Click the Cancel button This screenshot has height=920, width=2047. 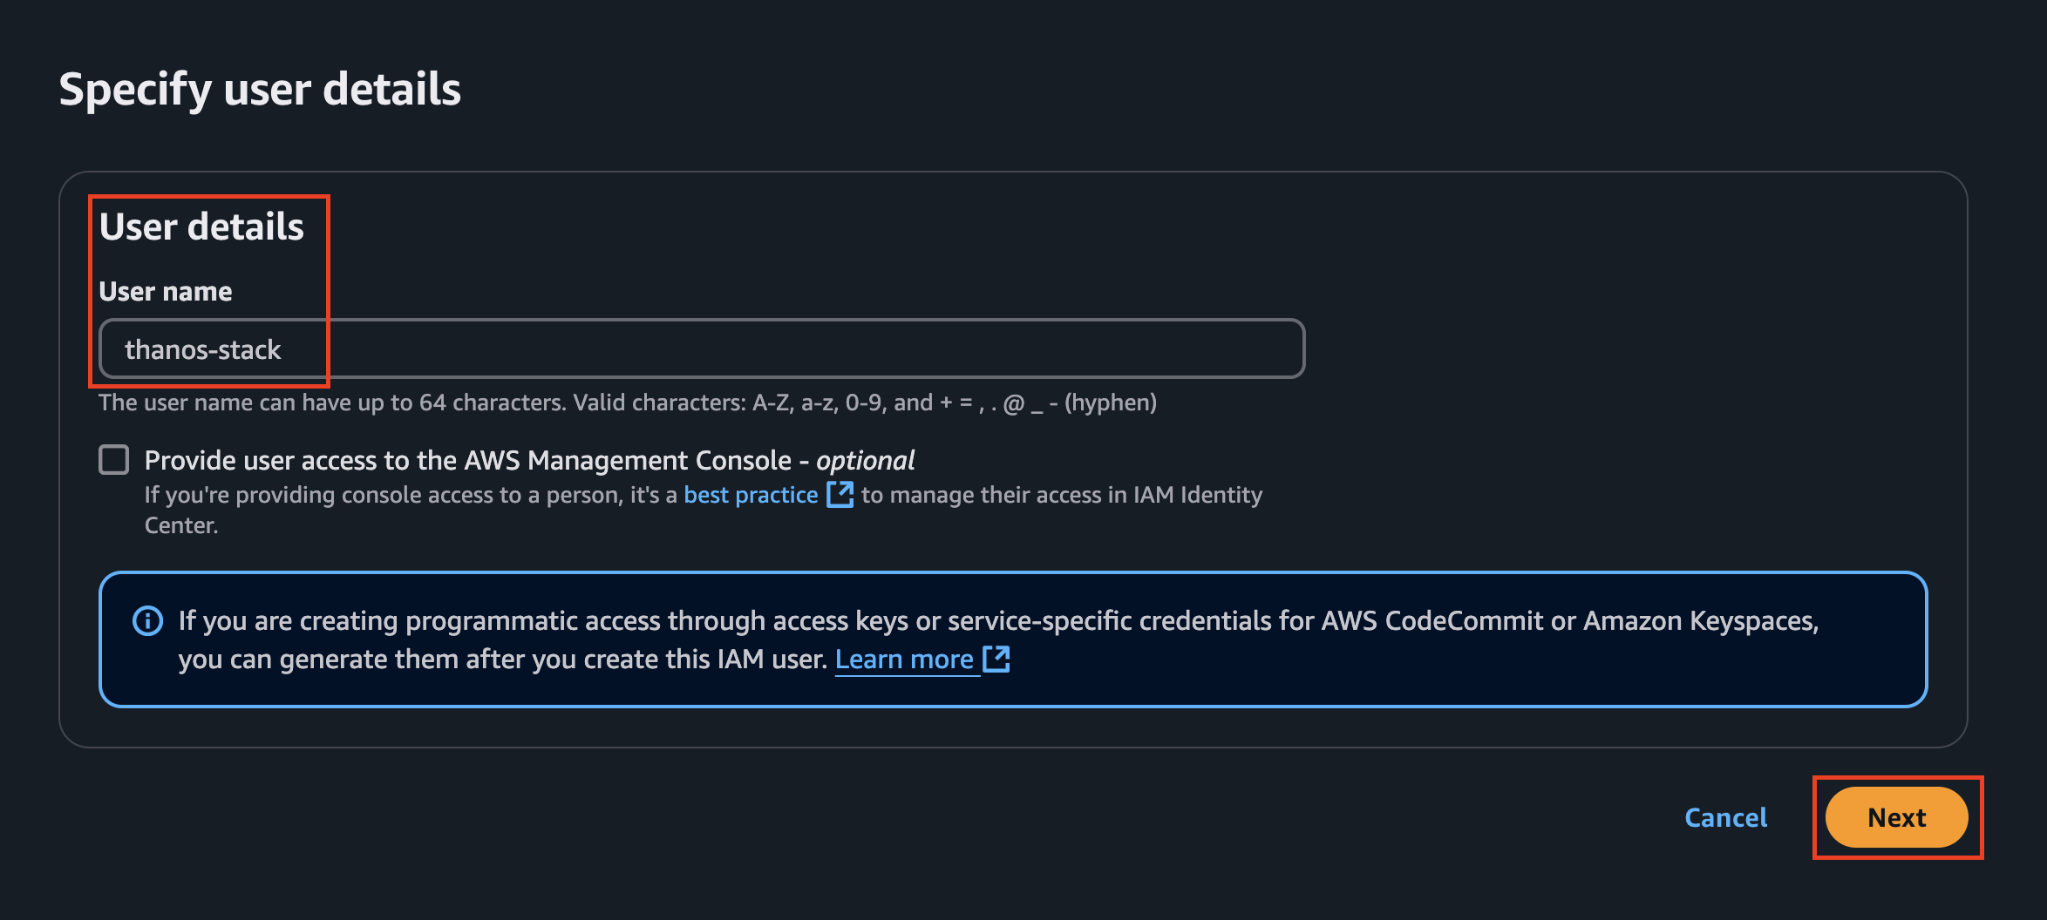click(x=1725, y=817)
